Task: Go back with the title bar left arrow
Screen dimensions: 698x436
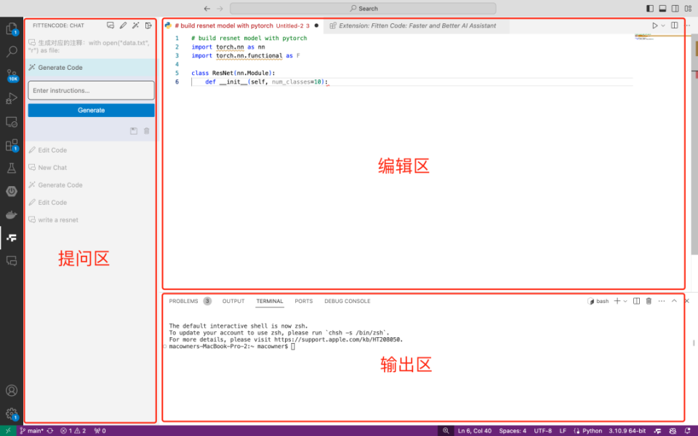Action: pos(207,9)
